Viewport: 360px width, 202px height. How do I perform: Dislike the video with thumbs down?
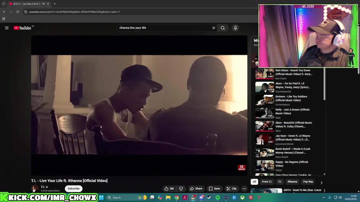coord(181,189)
